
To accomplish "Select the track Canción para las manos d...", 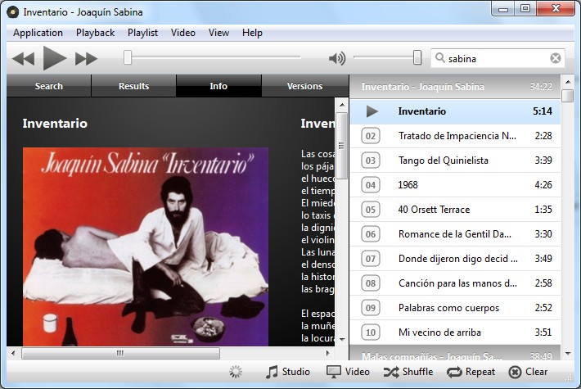I will pos(455,283).
